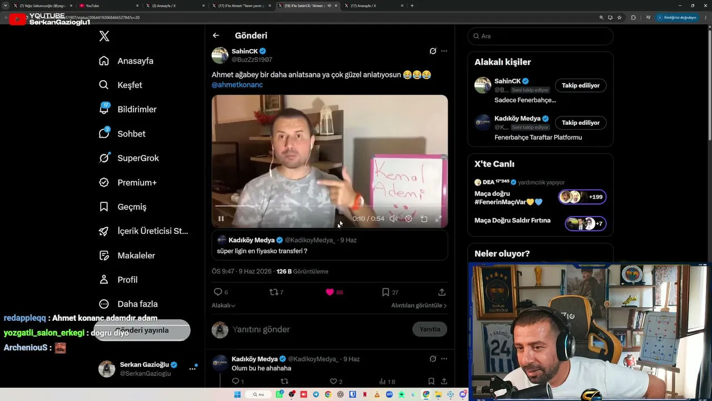
Task: Like the 'Olum bu he ahahaha' reply
Action: point(334,382)
